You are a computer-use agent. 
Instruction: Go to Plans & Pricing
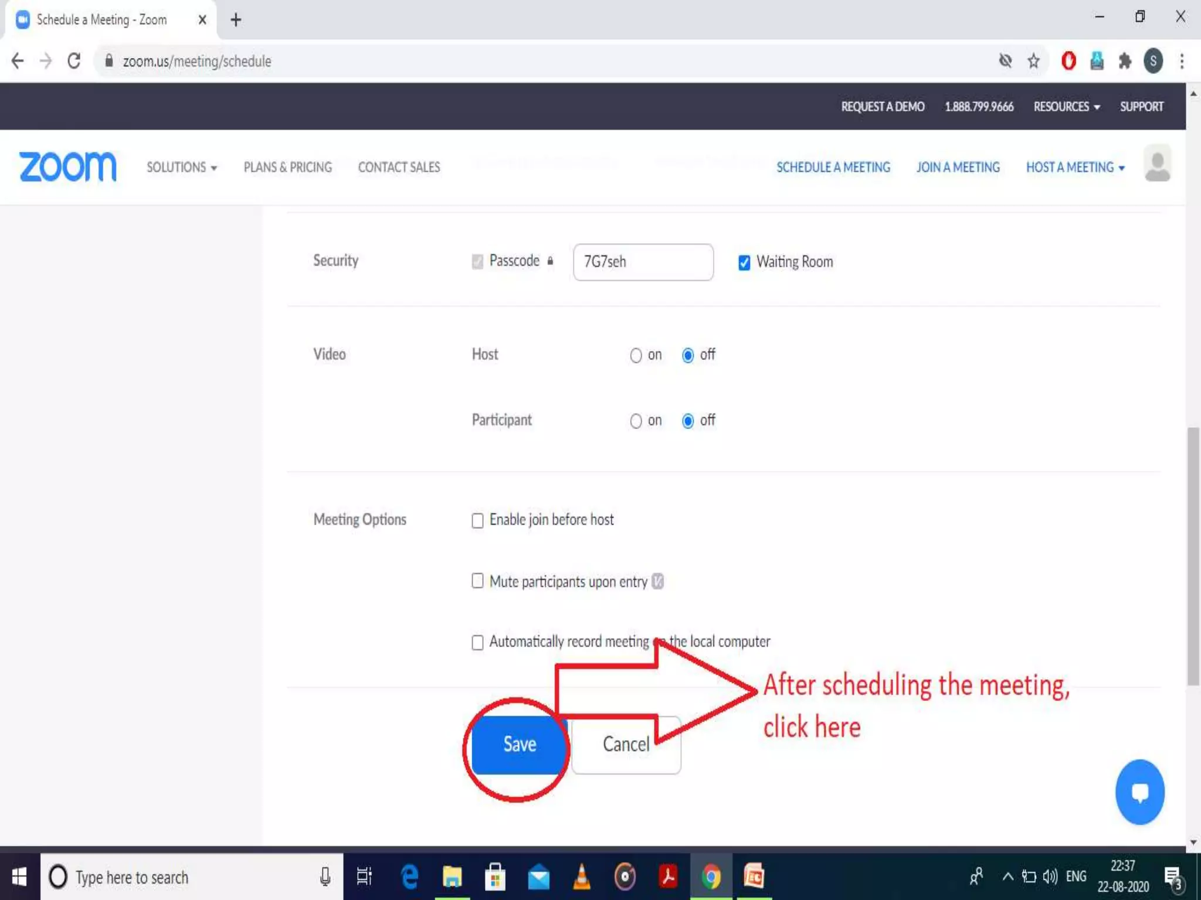tap(287, 168)
